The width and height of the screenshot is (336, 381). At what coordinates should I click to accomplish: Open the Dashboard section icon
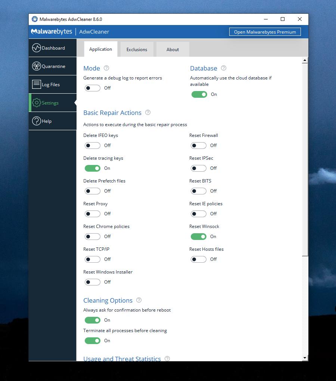pos(37,48)
